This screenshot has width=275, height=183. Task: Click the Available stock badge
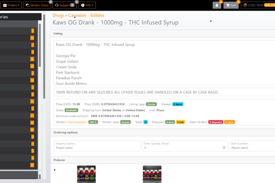point(71,110)
